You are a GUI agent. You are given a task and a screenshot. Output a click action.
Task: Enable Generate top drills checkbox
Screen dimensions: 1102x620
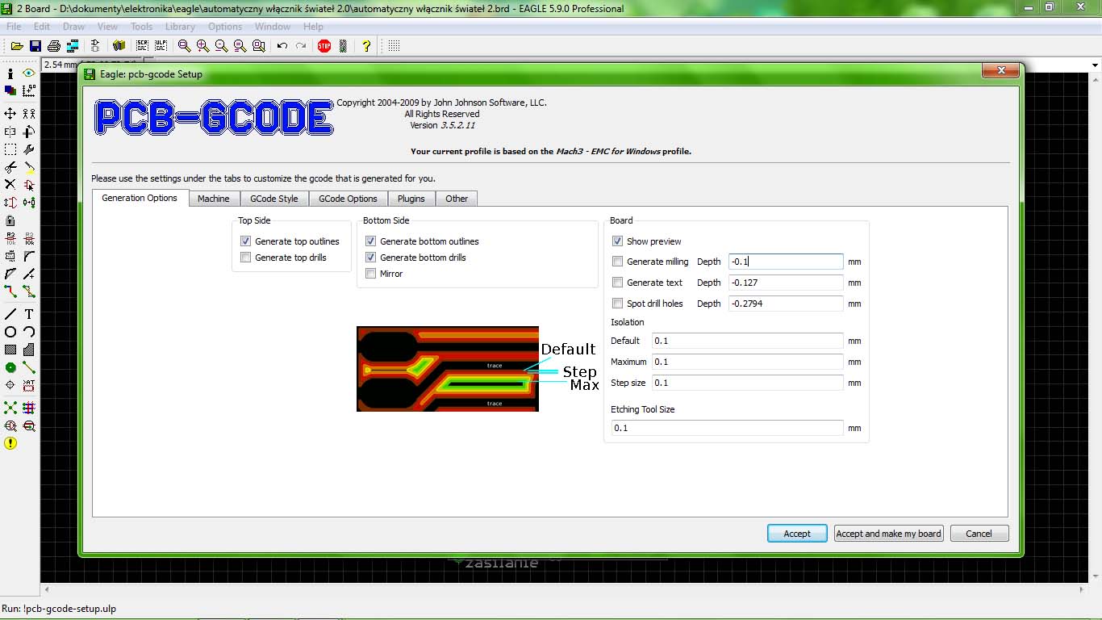pyautogui.click(x=245, y=258)
